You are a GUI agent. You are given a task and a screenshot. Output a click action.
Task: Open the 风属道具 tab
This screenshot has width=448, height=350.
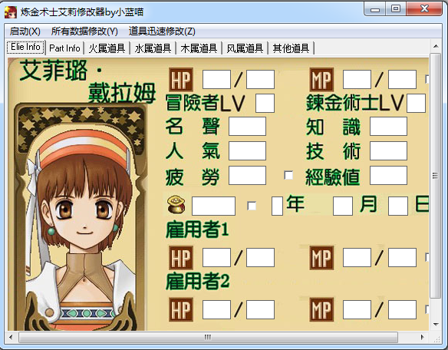tap(245, 48)
